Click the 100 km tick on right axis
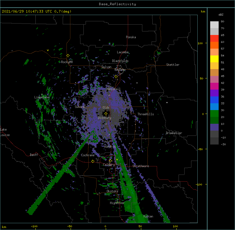Screen dimensions: 235x230 point(200,43)
